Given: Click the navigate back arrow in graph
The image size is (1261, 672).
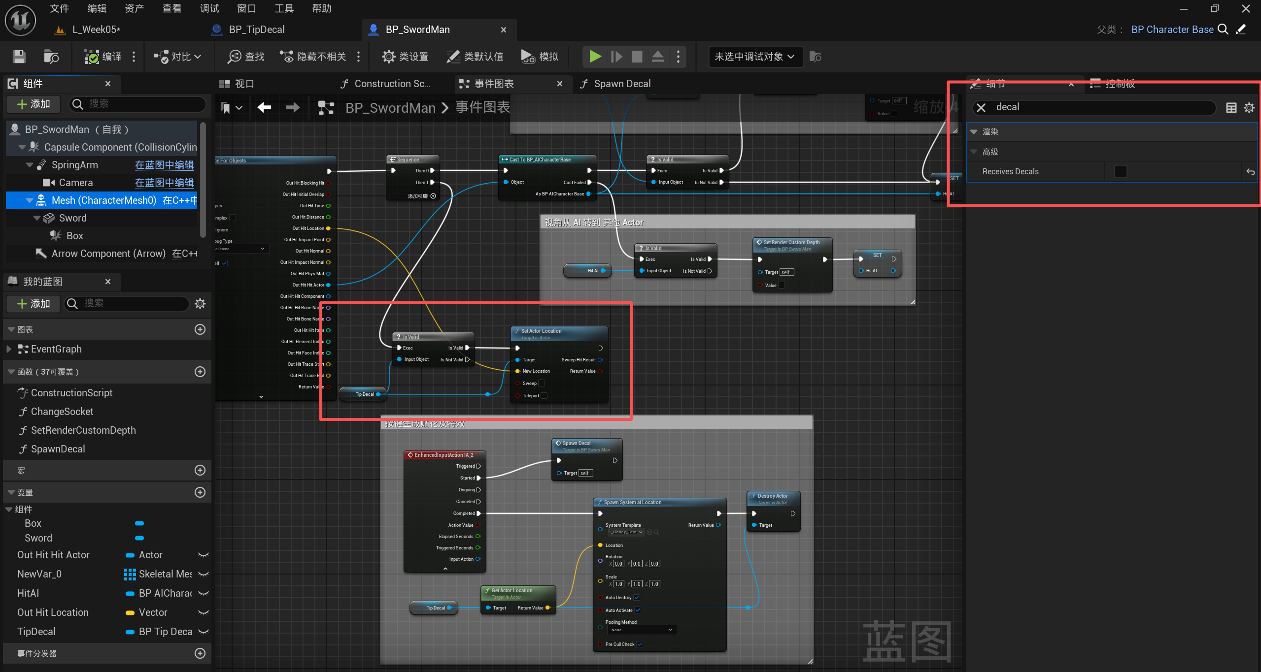Looking at the screenshot, I should [264, 107].
